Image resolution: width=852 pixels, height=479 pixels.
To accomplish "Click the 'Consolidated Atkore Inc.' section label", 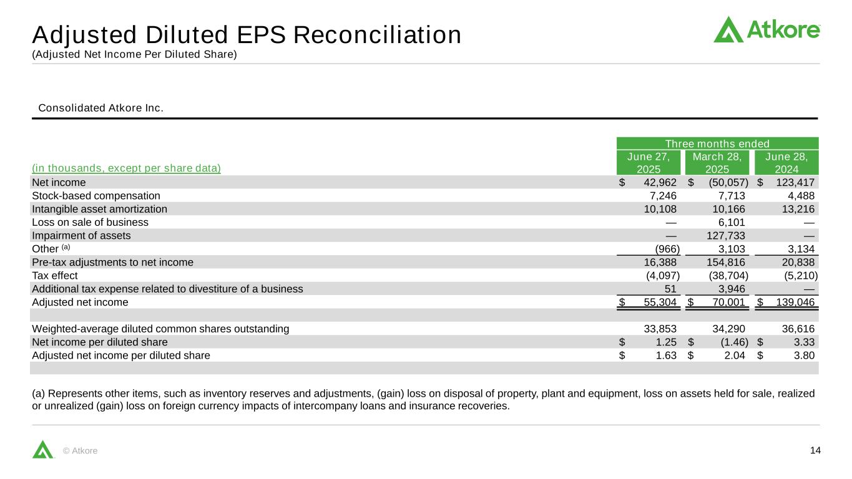I will click(x=100, y=108).
